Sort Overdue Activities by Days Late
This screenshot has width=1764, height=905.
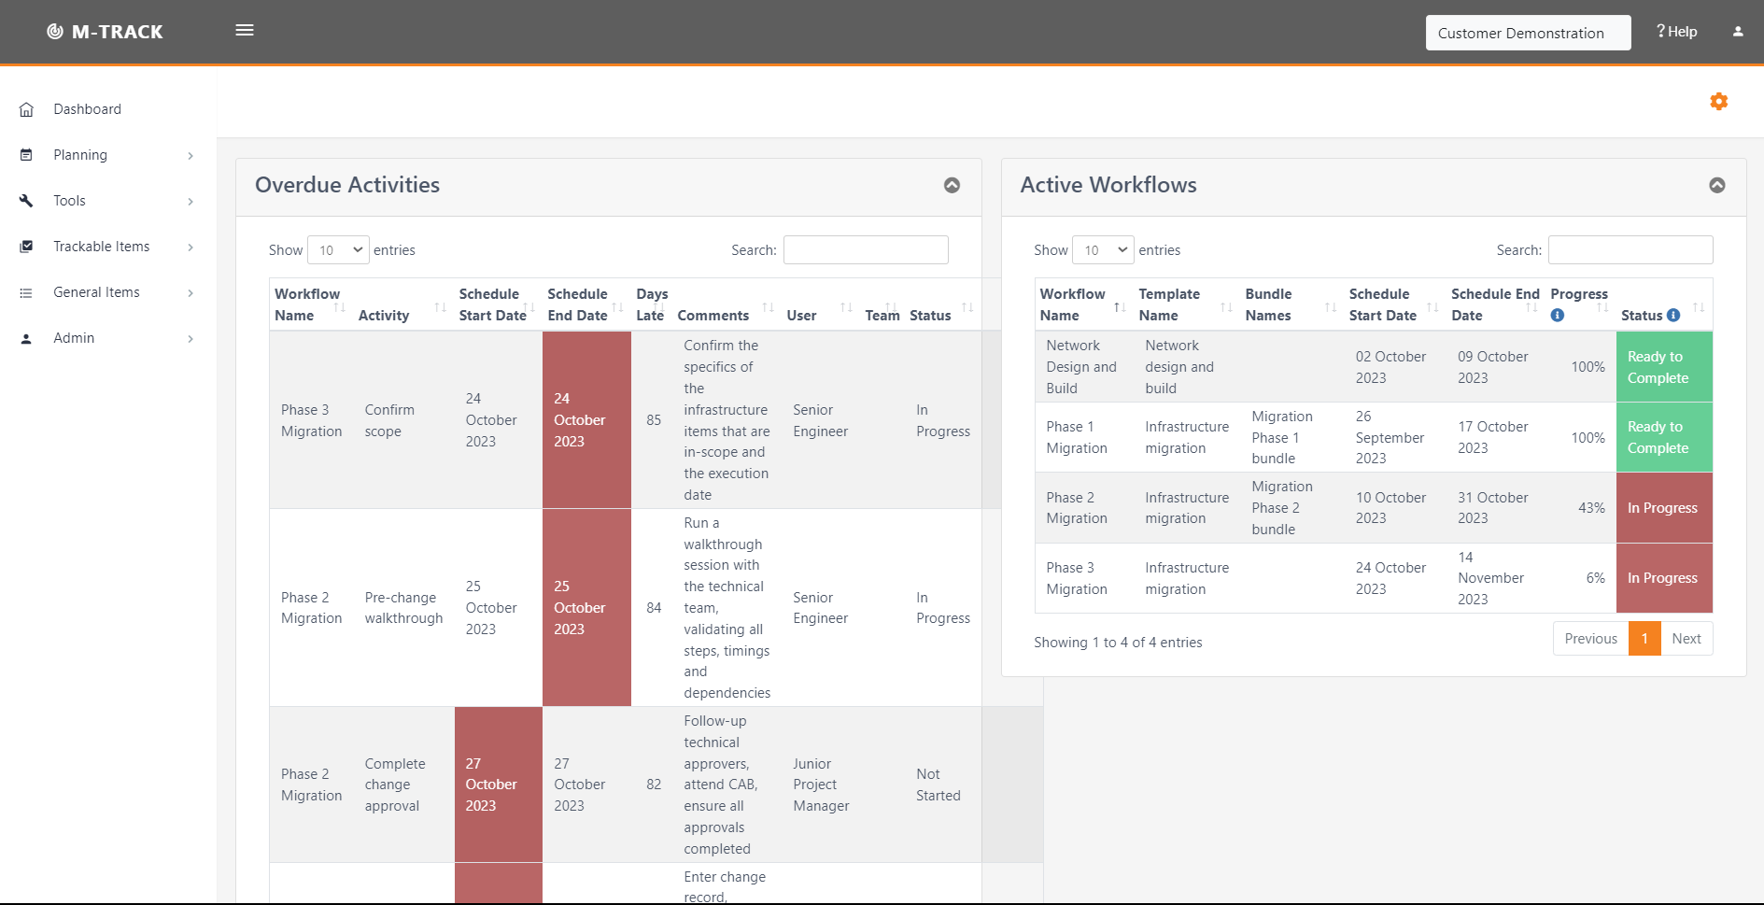[652, 304]
